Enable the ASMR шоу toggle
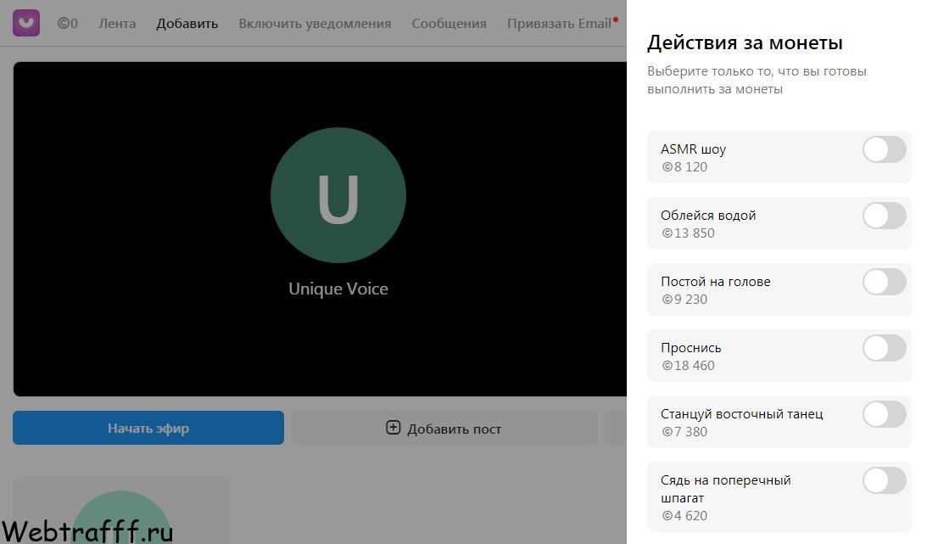Viewport: 927px width, 544px height. tap(884, 149)
